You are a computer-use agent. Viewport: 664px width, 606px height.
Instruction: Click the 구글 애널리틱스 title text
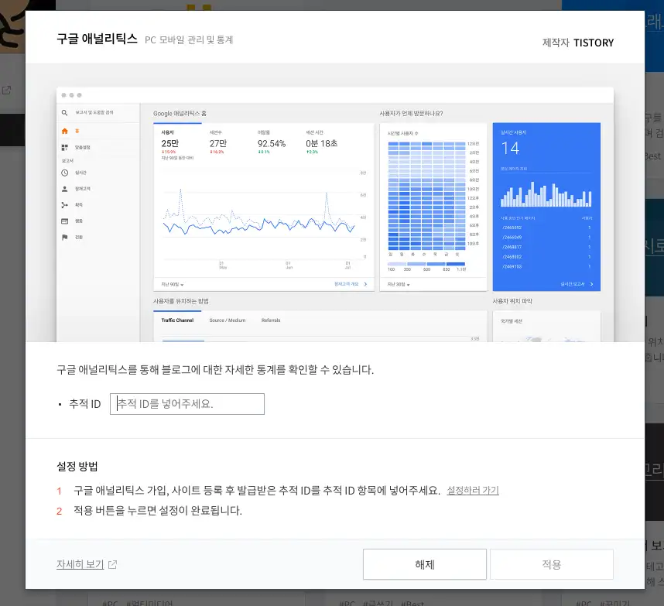[x=97, y=39]
